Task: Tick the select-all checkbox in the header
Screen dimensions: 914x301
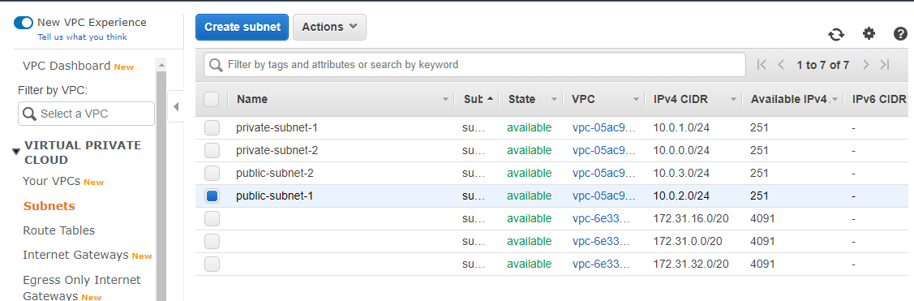Action: (211, 99)
